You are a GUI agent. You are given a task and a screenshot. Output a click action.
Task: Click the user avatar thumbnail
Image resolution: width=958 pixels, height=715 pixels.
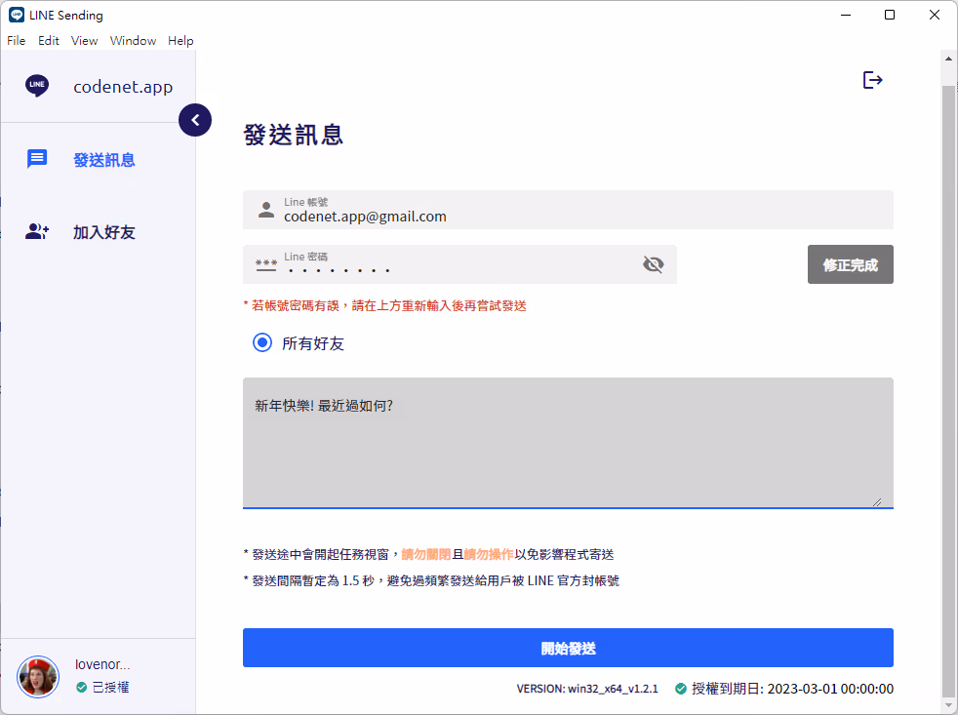[x=38, y=677]
